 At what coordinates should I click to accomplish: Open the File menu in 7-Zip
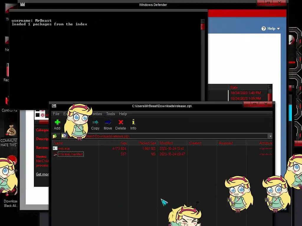[x=56, y=114]
